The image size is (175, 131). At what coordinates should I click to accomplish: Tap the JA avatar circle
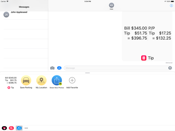(x=6, y=15)
